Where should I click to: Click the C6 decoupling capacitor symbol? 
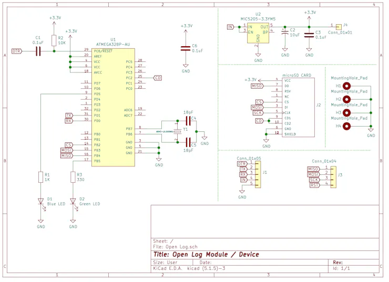pos(186,48)
